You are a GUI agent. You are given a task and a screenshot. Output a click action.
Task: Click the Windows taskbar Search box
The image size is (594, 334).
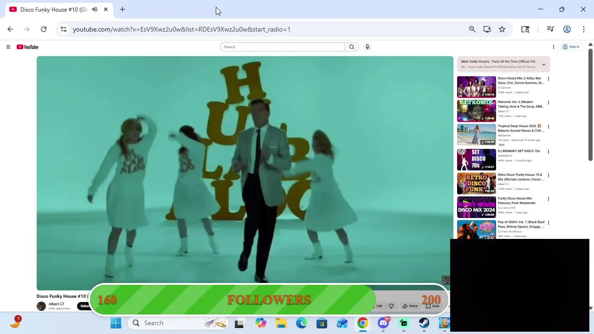(179, 323)
